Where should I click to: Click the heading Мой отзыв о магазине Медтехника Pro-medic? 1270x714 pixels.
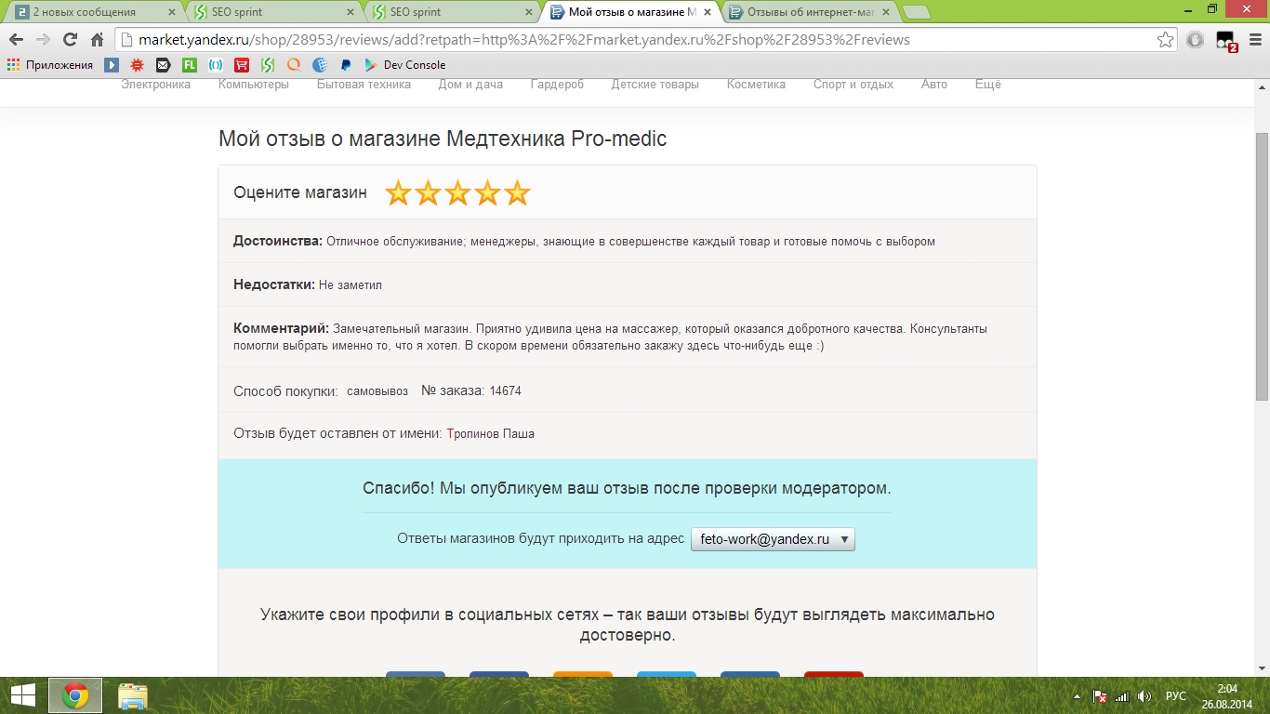click(443, 139)
